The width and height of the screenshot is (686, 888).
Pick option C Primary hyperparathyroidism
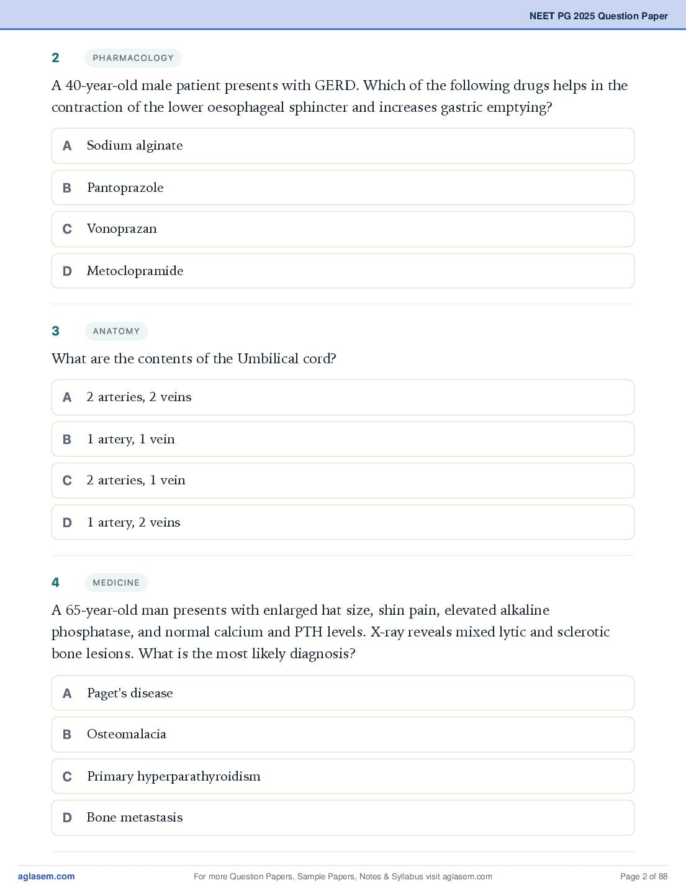tap(343, 776)
